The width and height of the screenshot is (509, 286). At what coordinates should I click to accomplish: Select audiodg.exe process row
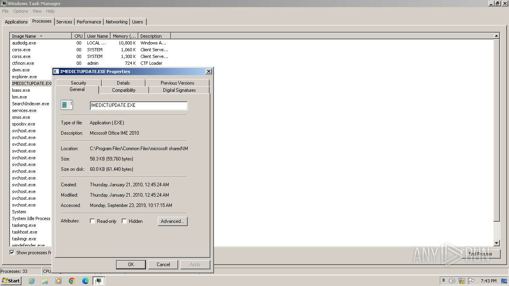click(90, 43)
